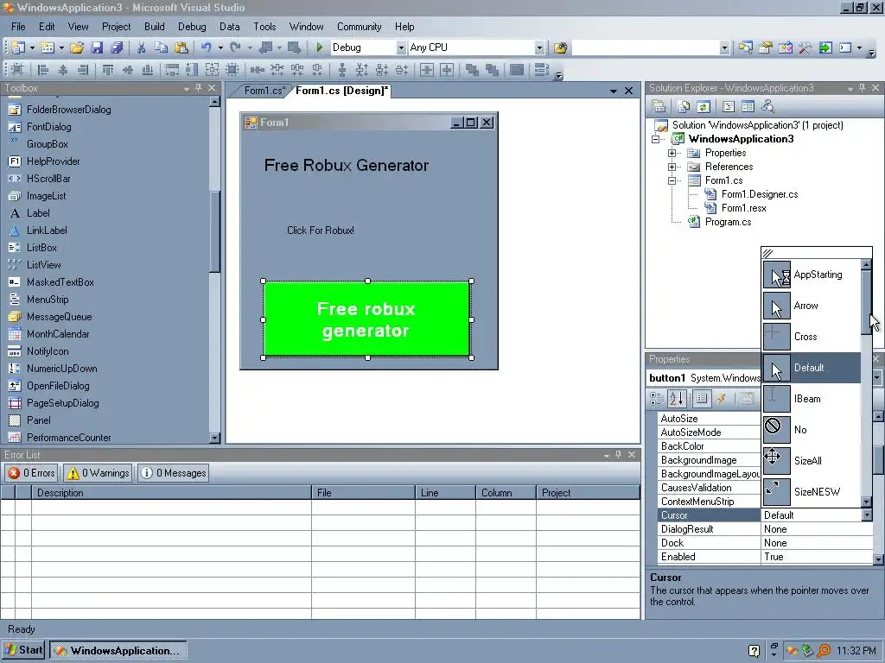Image resolution: width=885 pixels, height=663 pixels.
Task: Click the help question mark tray icon
Action: pos(754,651)
